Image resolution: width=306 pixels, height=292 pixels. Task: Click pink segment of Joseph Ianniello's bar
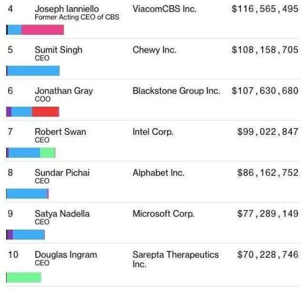click(x=43, y=30)
